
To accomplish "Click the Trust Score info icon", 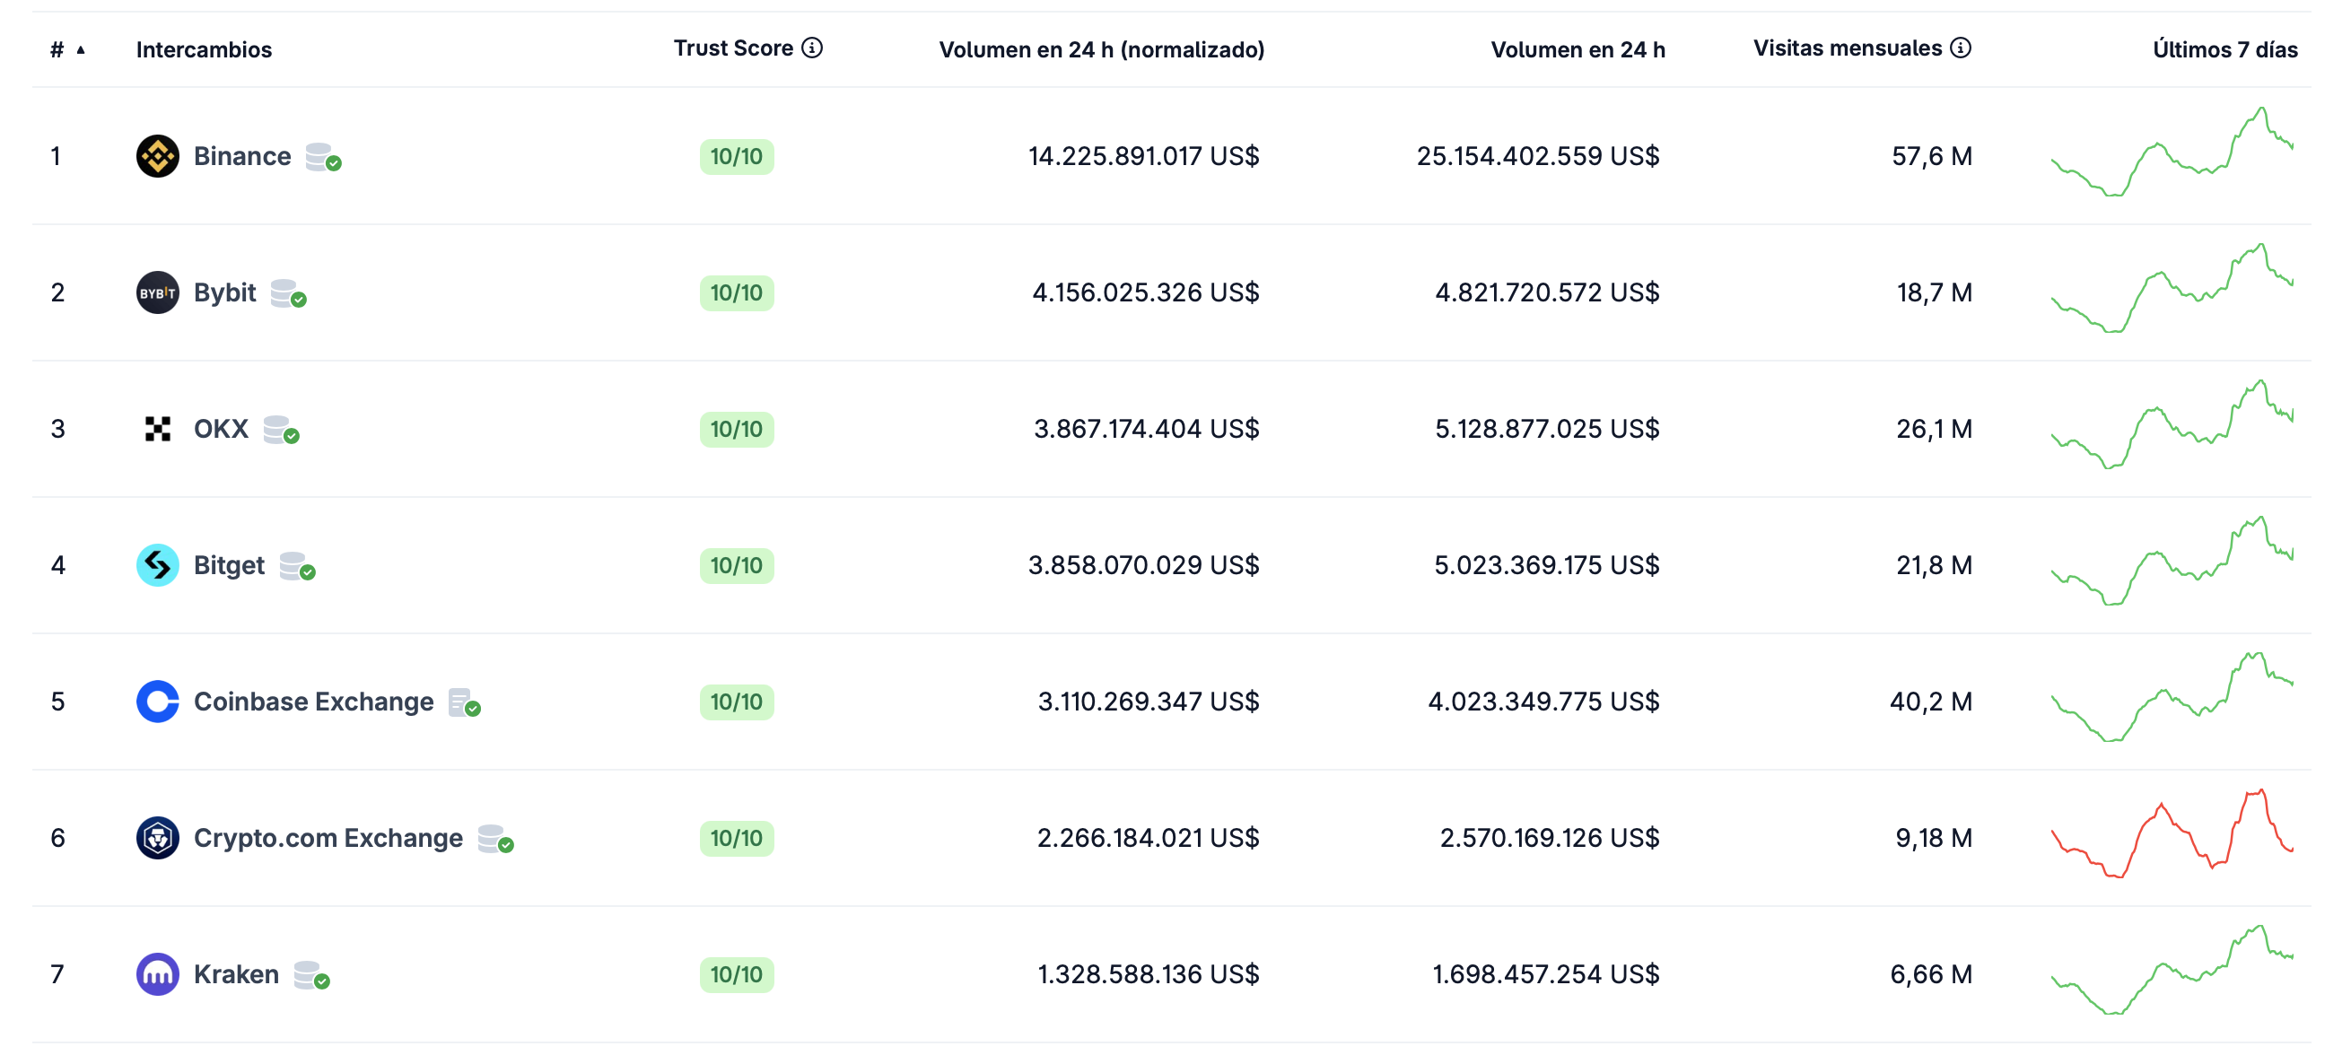I will pyautogui.click(x=811, y=48).
